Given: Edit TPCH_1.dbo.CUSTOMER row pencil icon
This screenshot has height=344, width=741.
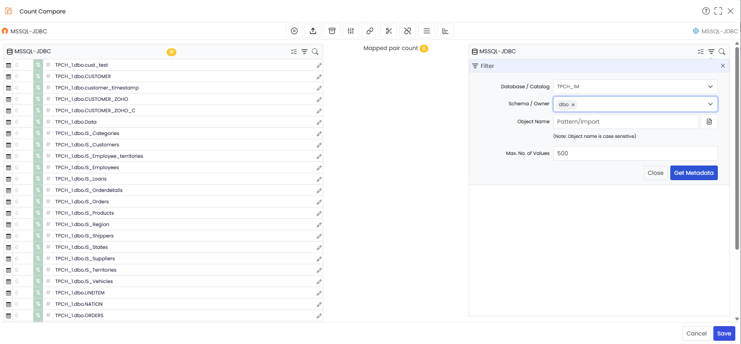Looking at the screenshot, I should pyautogui.click(x=319, y=76).
